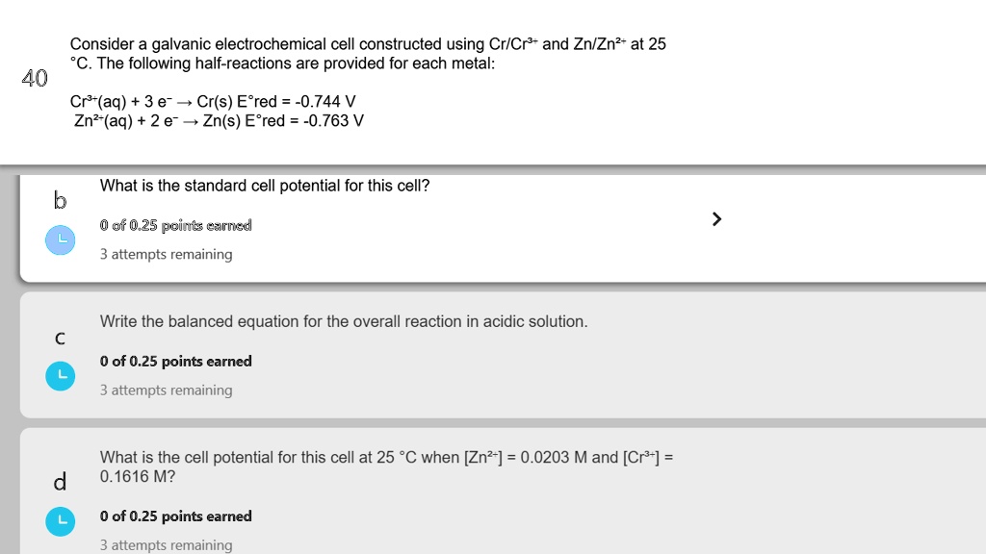Select the standard cell potential question text
Screen dimensions: 986x554
(x=265, y=186)
